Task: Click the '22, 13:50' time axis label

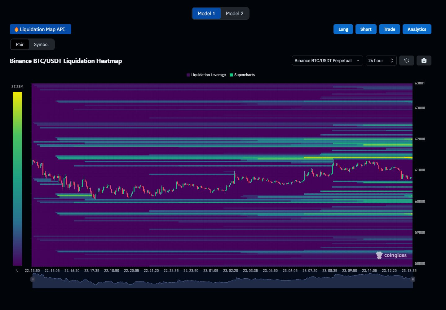Action: click(32, 271)
